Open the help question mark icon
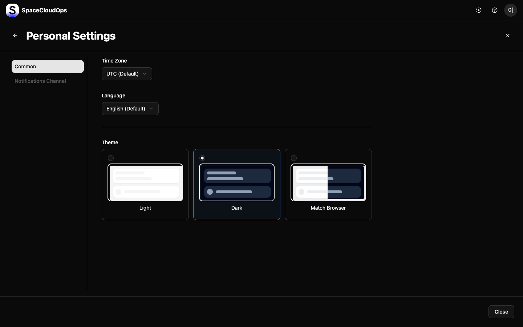Viewport: 523px width, 327px height. point(495,10)
